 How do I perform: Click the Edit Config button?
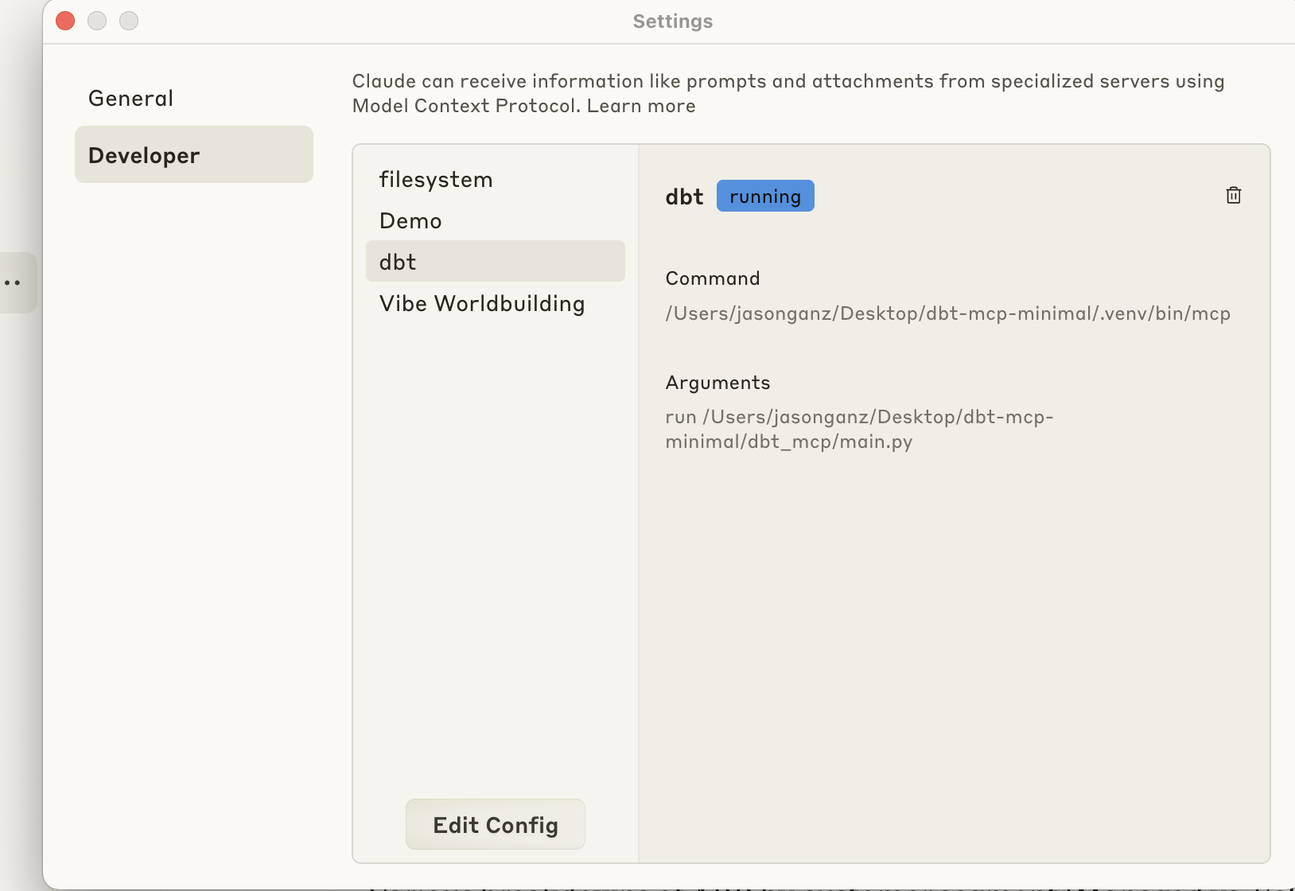tap(495, 824)
